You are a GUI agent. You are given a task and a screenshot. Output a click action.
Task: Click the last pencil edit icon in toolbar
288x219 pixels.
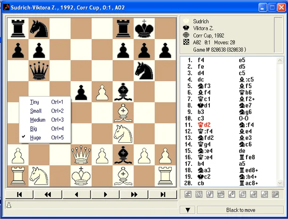(x=275, y=195)
